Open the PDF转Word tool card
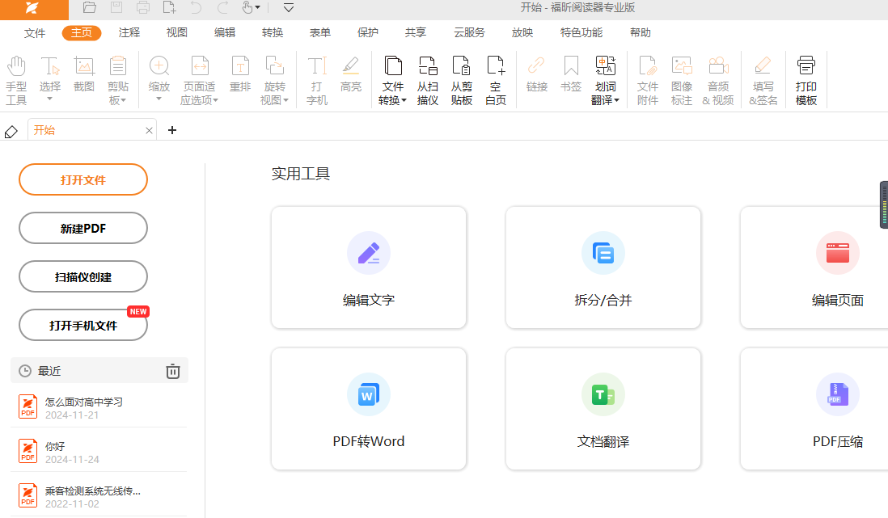Screen dimensions: 888x518 (x=369, y=409)
